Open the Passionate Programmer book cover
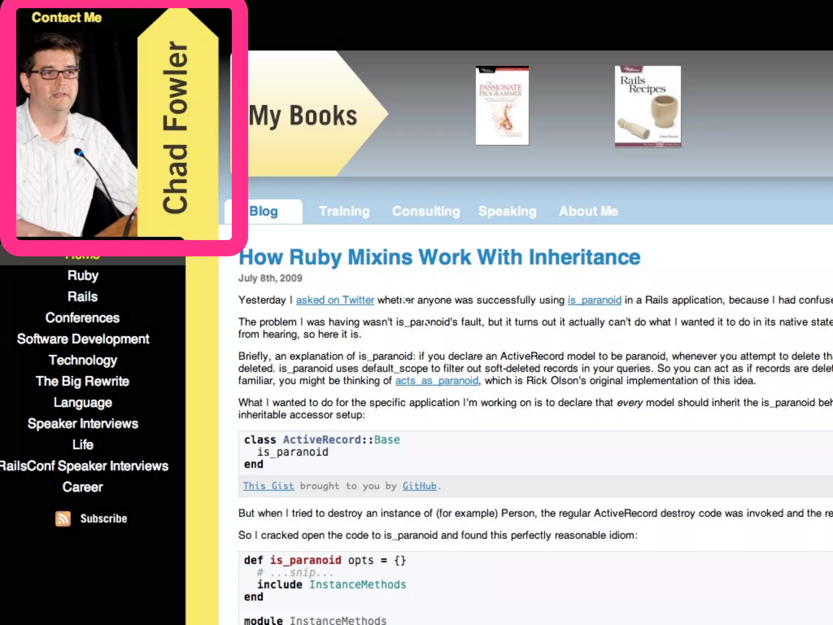The image size is (833, 625). tap(502, 106)
